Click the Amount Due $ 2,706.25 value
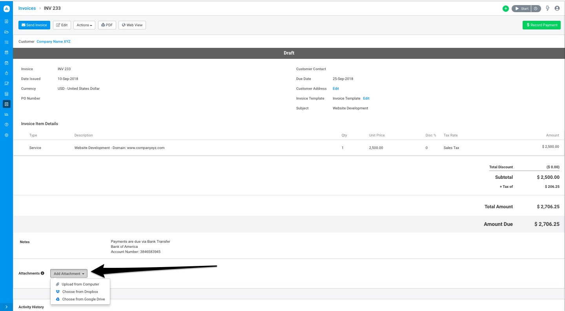This screenshot has height=311, width=565. point(547,224)
